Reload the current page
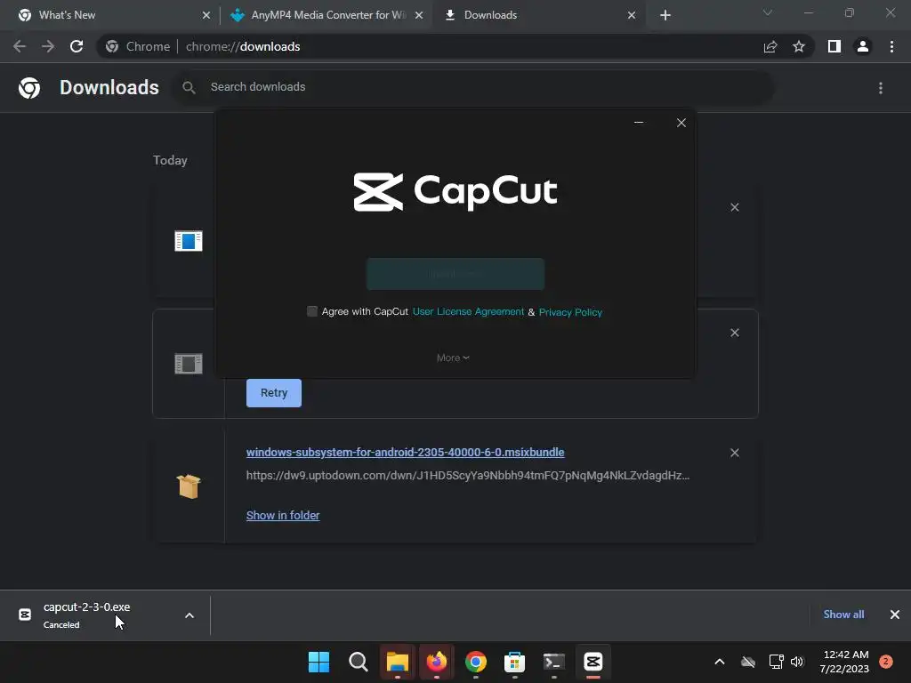This screenshot has height=683, width=911. click(77, 46)
